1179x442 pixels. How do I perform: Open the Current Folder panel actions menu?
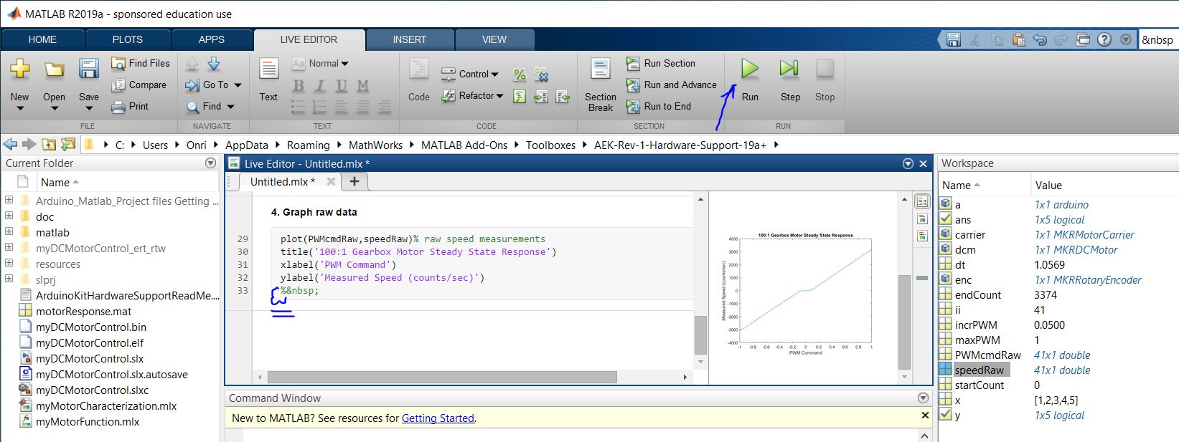(210, 163)
